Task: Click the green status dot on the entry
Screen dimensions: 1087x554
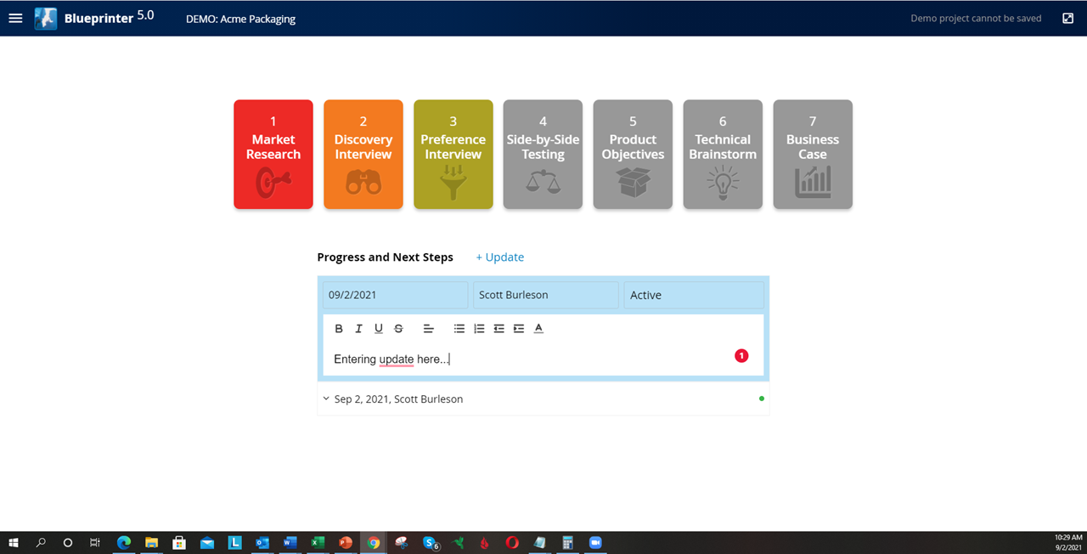Action: (x=762, y=399)
